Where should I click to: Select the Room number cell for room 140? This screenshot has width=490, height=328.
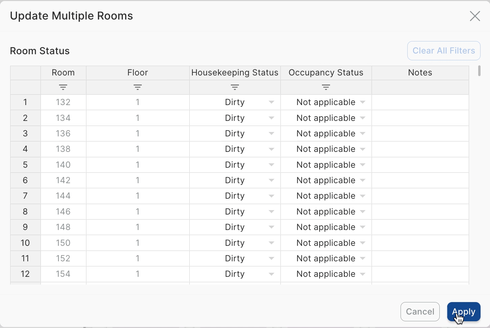pos(63,165)
